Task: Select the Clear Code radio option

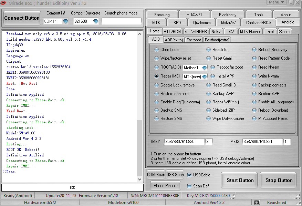Action: (x=156, y=50)
